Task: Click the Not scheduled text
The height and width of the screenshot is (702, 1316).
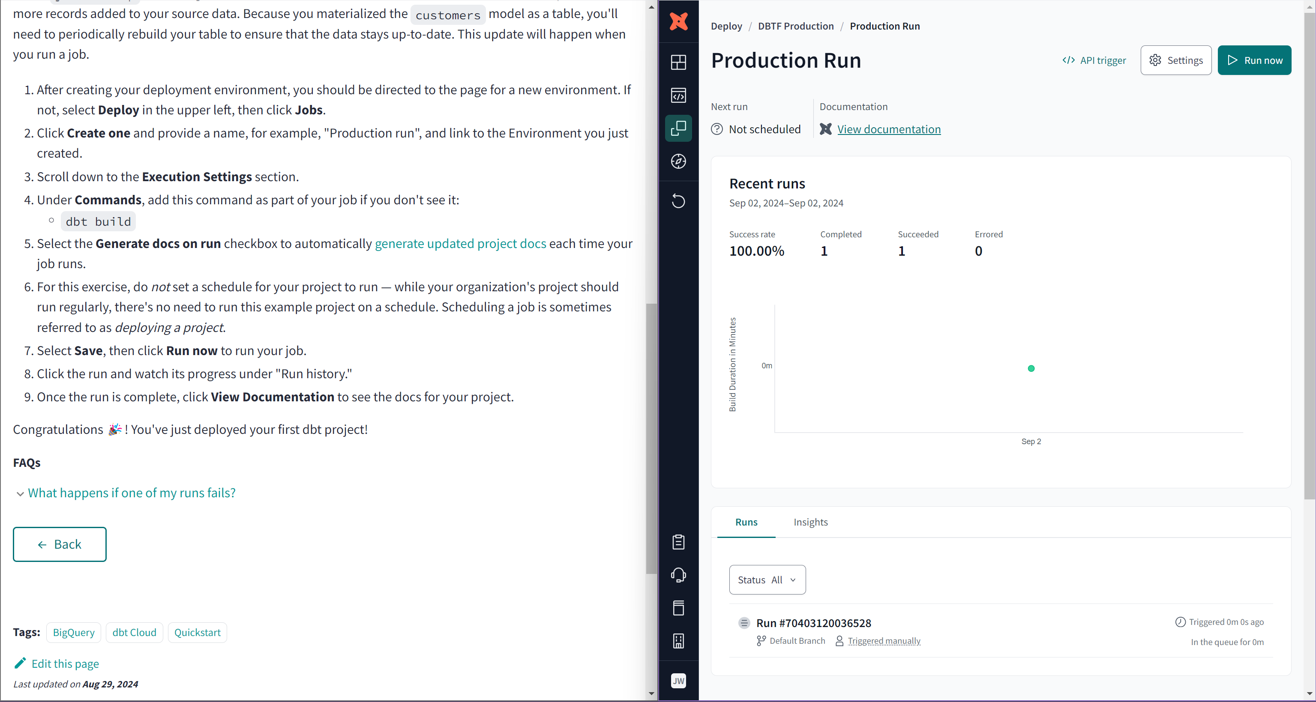Action: [764, 129]
